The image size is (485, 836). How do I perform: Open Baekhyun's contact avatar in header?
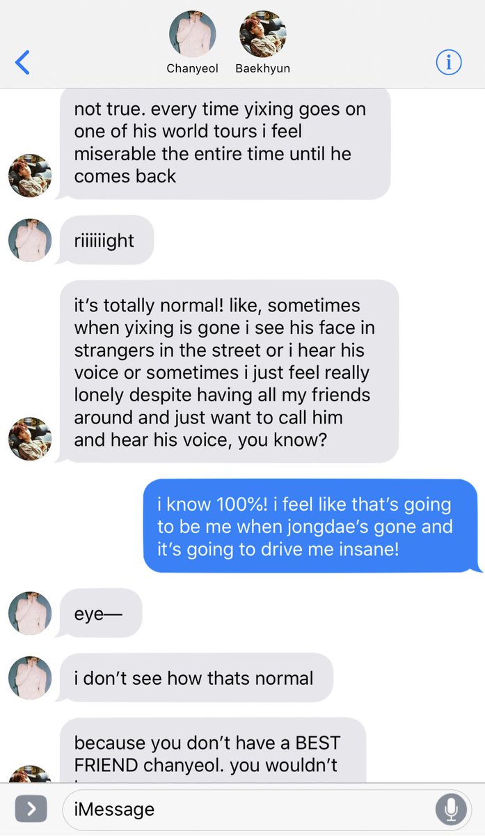262,33
